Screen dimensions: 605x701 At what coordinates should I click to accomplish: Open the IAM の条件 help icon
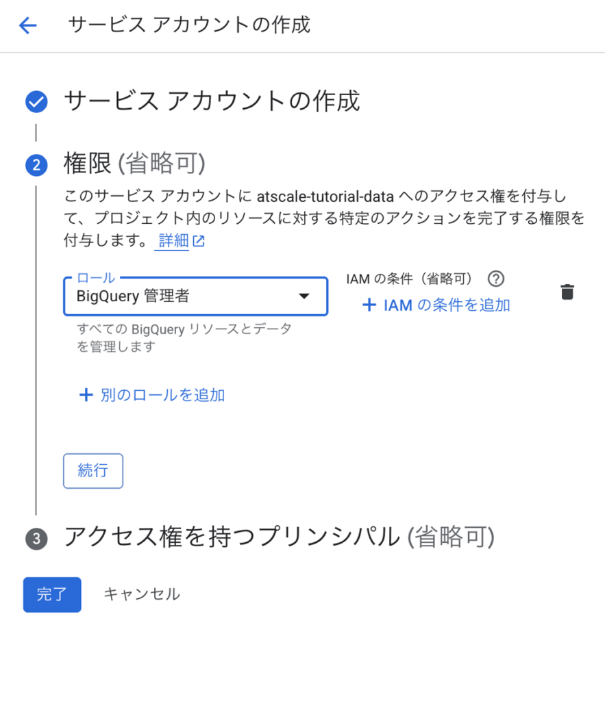click(495, 279)
